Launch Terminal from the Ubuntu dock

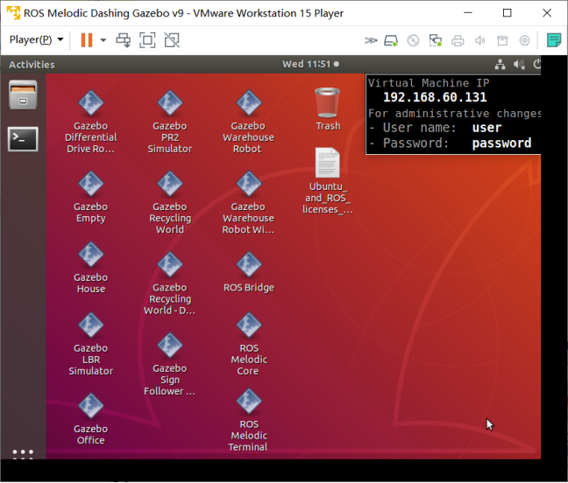23,139
